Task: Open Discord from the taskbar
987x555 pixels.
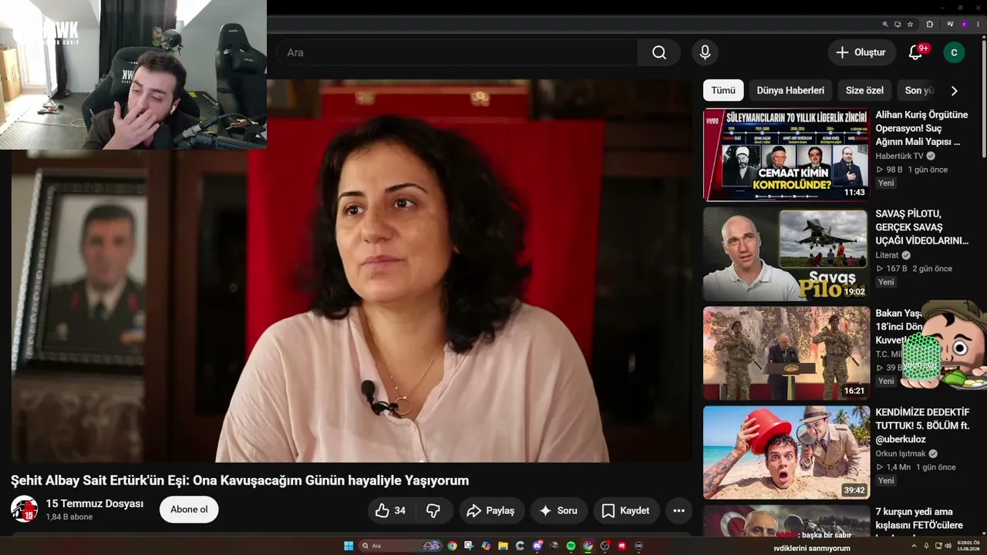Action: (x=537, y=546)
